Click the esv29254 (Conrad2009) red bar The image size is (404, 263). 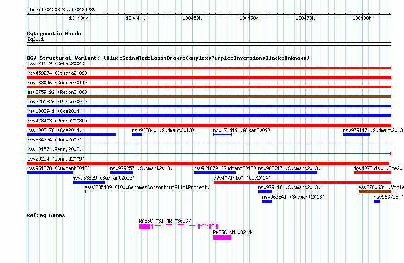coord(208,163)
